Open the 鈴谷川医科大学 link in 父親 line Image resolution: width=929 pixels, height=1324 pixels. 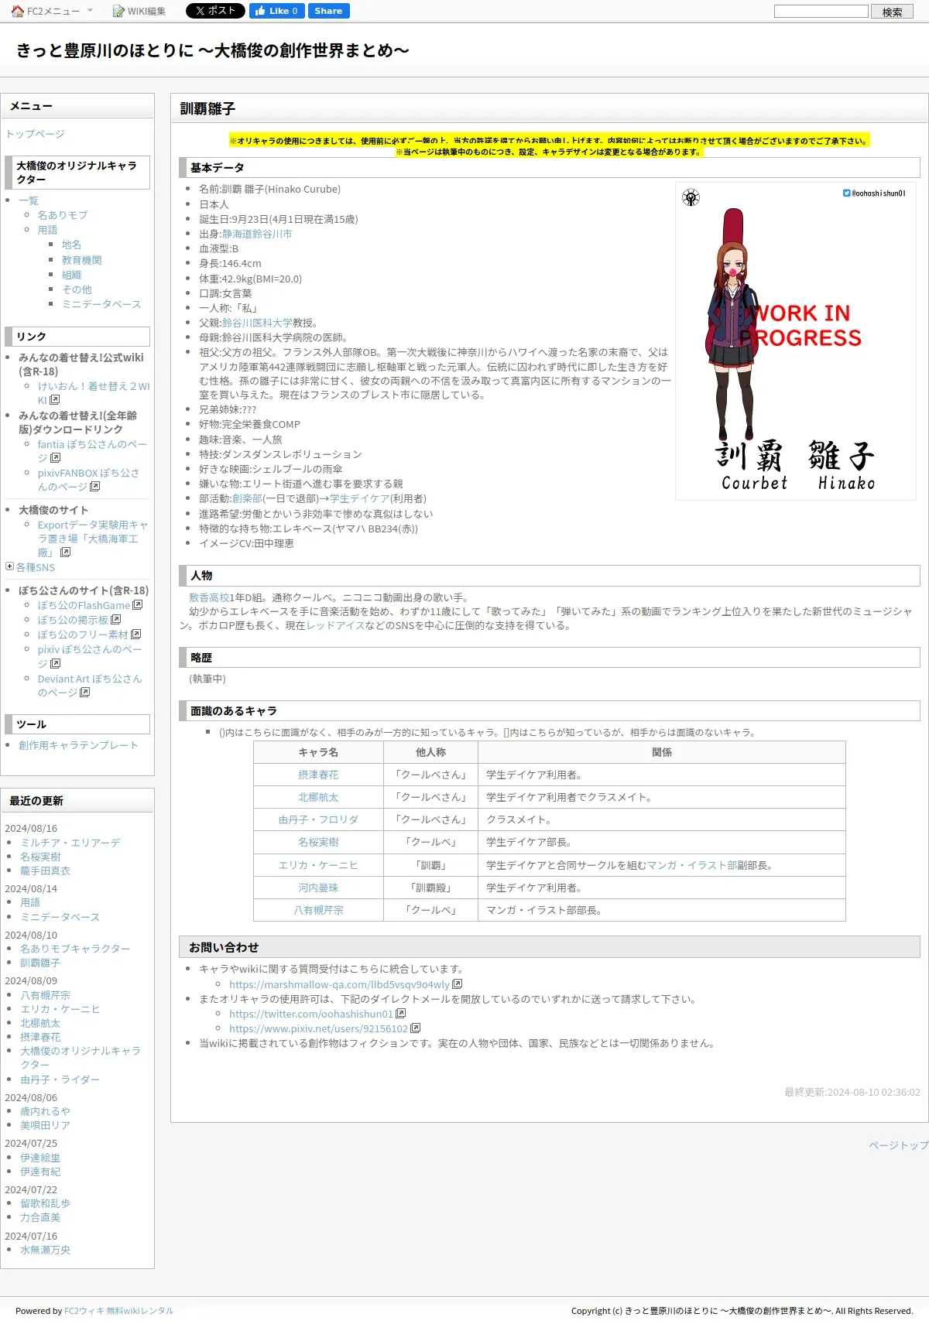[257, 323]
